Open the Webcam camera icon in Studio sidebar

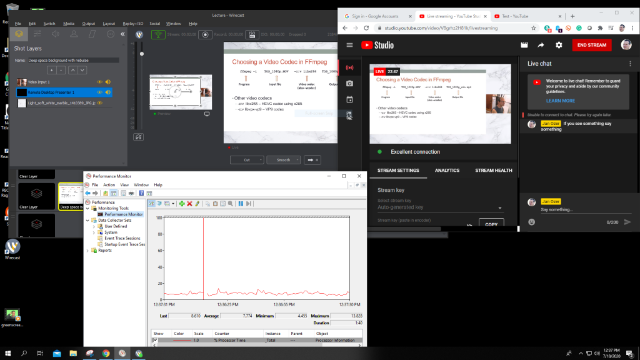[349, 83]
